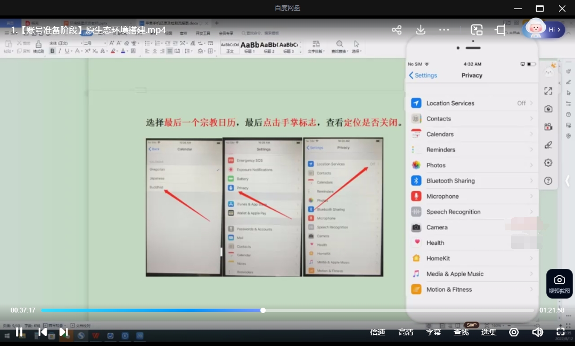Apply the 标题 2 heading style

point(269,47)
